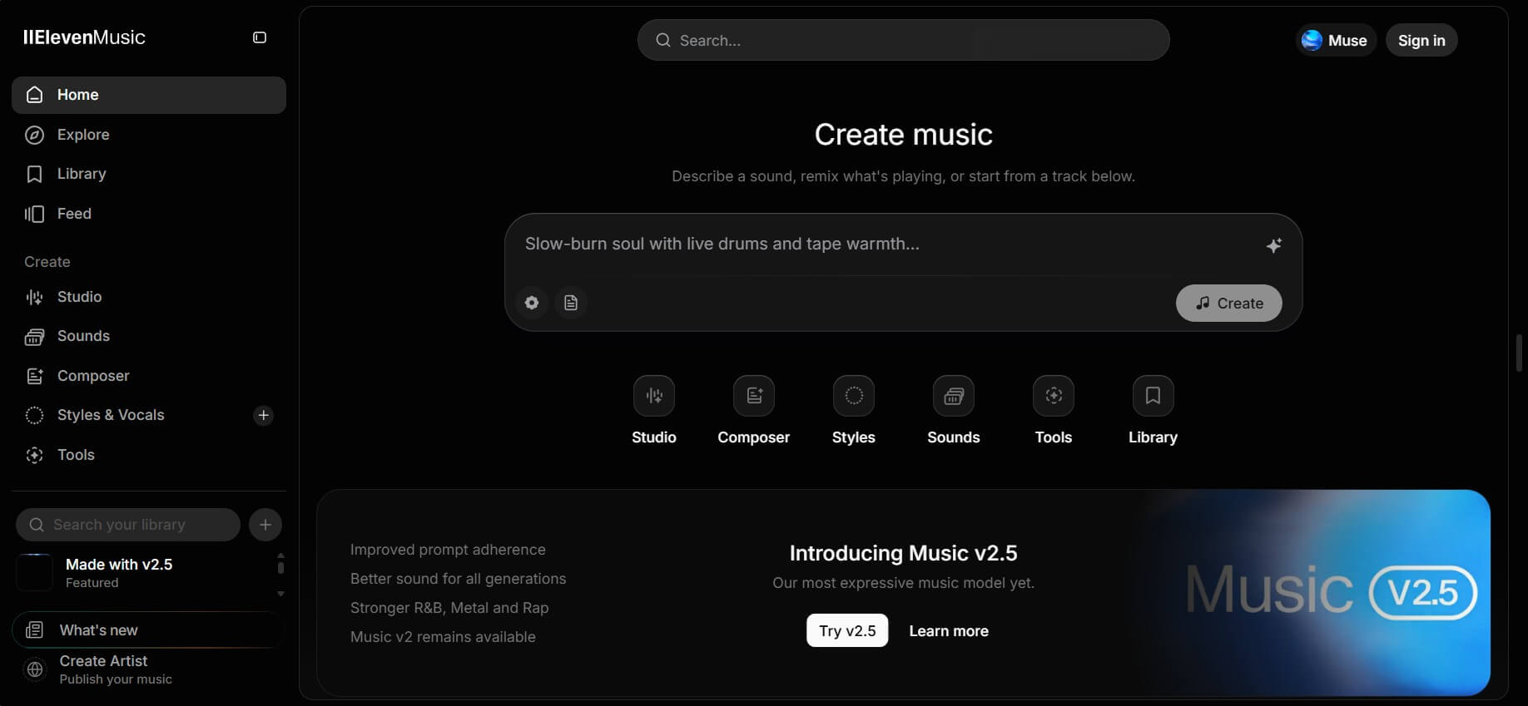
Task: Click the Explore compass icon
Action: pos(34,135)
